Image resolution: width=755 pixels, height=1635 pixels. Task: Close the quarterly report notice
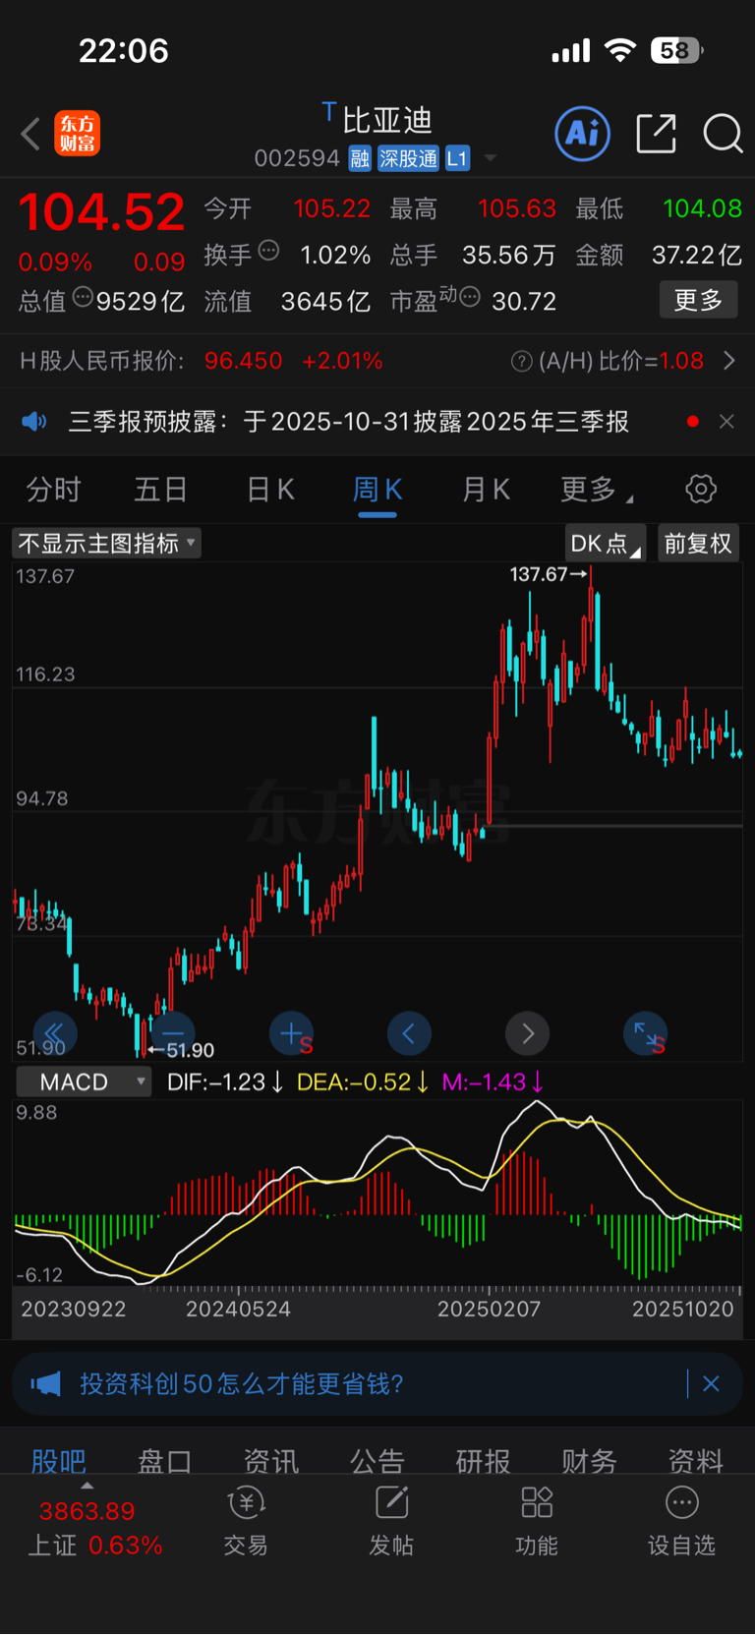tap(726, 422)
